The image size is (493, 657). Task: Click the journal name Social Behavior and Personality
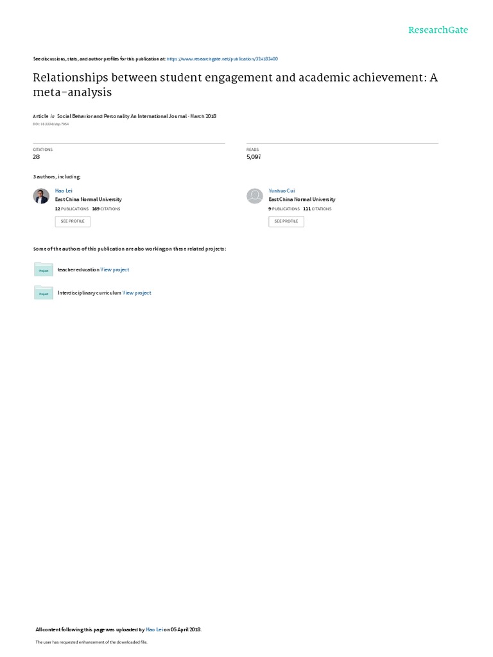[121, 116]
